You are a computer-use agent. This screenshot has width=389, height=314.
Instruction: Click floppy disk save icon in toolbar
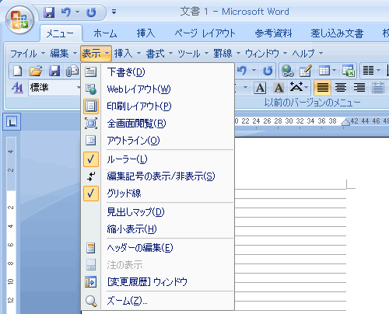pyautogui.click(x=54, y=71)
